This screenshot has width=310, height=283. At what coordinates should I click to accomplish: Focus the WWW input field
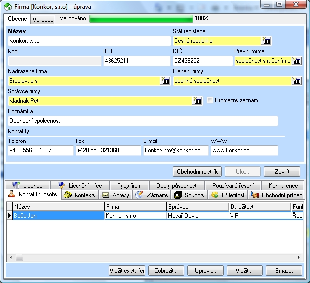click(x=244, y=151)
